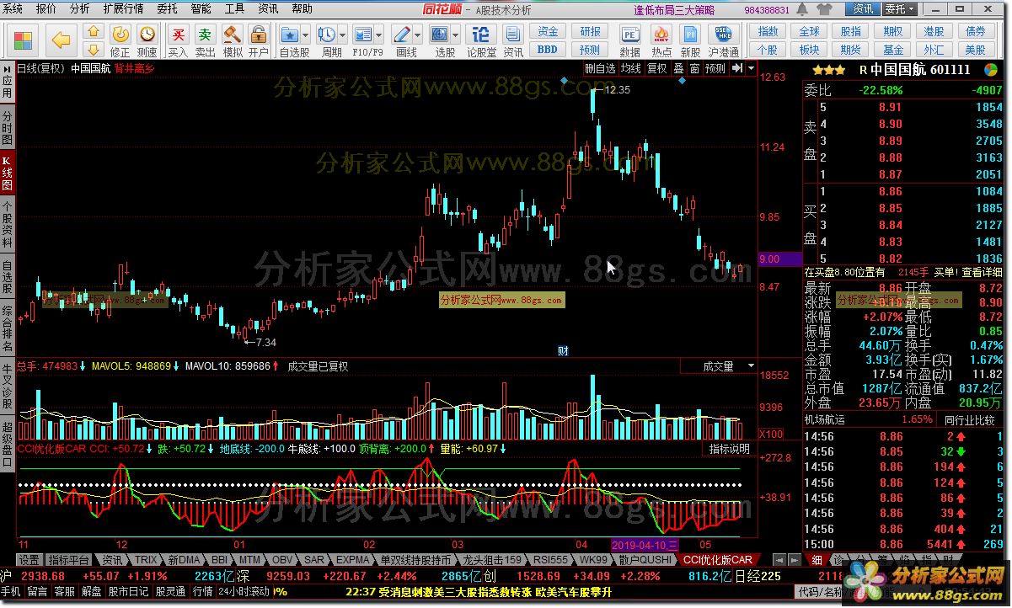The width and height of the screenshot is (1012, 608).
Task: Switch to the EXPMA indicator tab
Action: coord(353,559)
